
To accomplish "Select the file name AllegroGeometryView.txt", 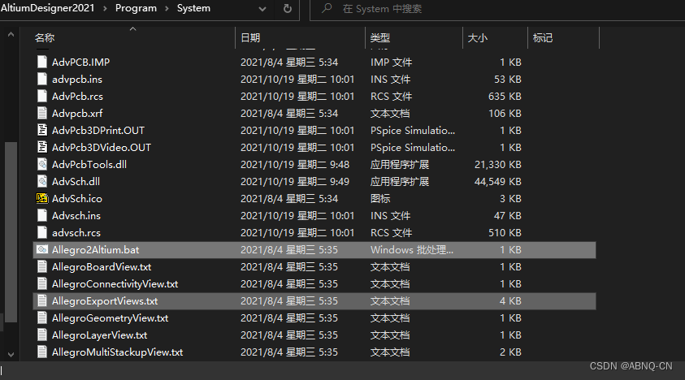I will (110, 317).
